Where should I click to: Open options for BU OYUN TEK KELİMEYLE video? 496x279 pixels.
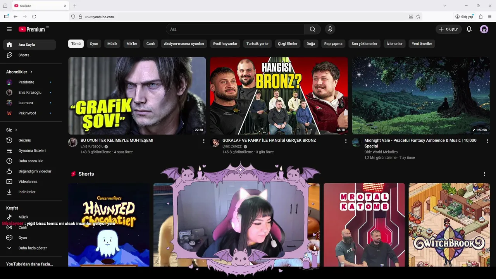click(x=204, y=141)
